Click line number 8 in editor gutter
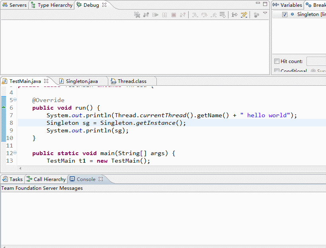Image resolution: width=326 pixels, height=248 pixels. pyautogui.click(x=11, y=123)
